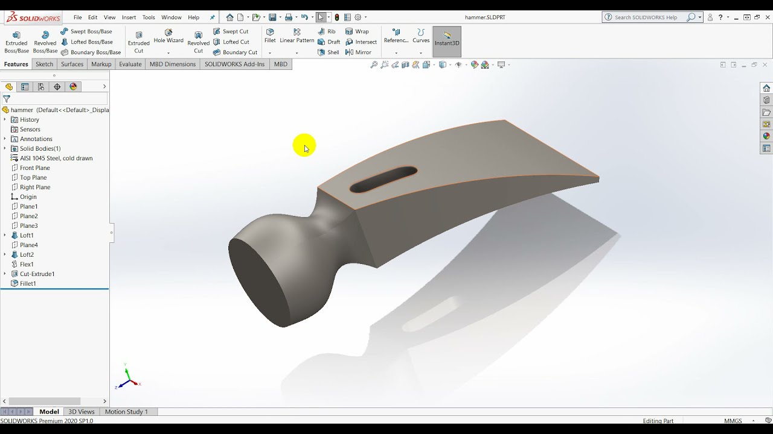Select the Rib feature
Screen dimensions: 773x434
pos(327,31)
